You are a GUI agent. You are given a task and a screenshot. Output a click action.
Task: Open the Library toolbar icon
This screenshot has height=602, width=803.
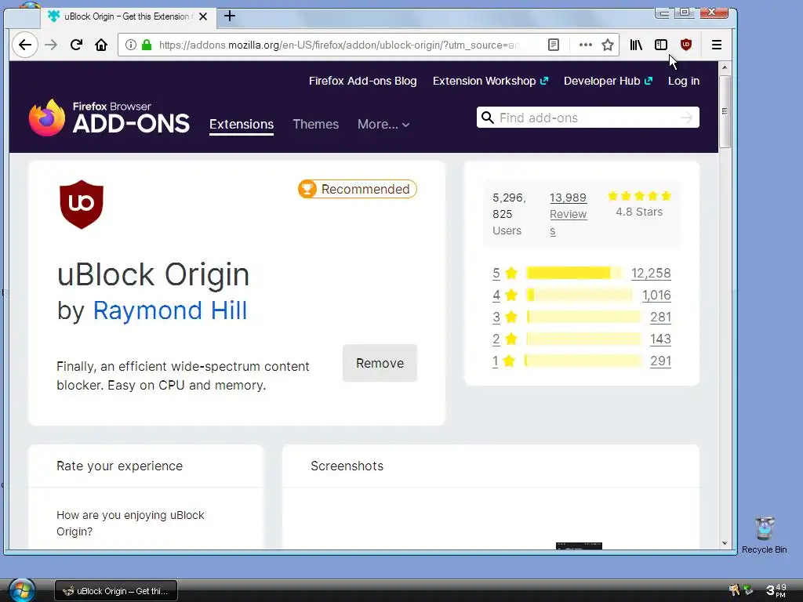click(x=636, y=45)
